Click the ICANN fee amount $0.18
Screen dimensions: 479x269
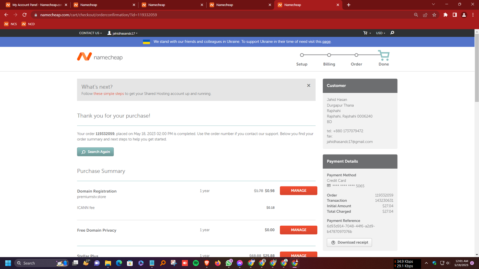[270, 208]
